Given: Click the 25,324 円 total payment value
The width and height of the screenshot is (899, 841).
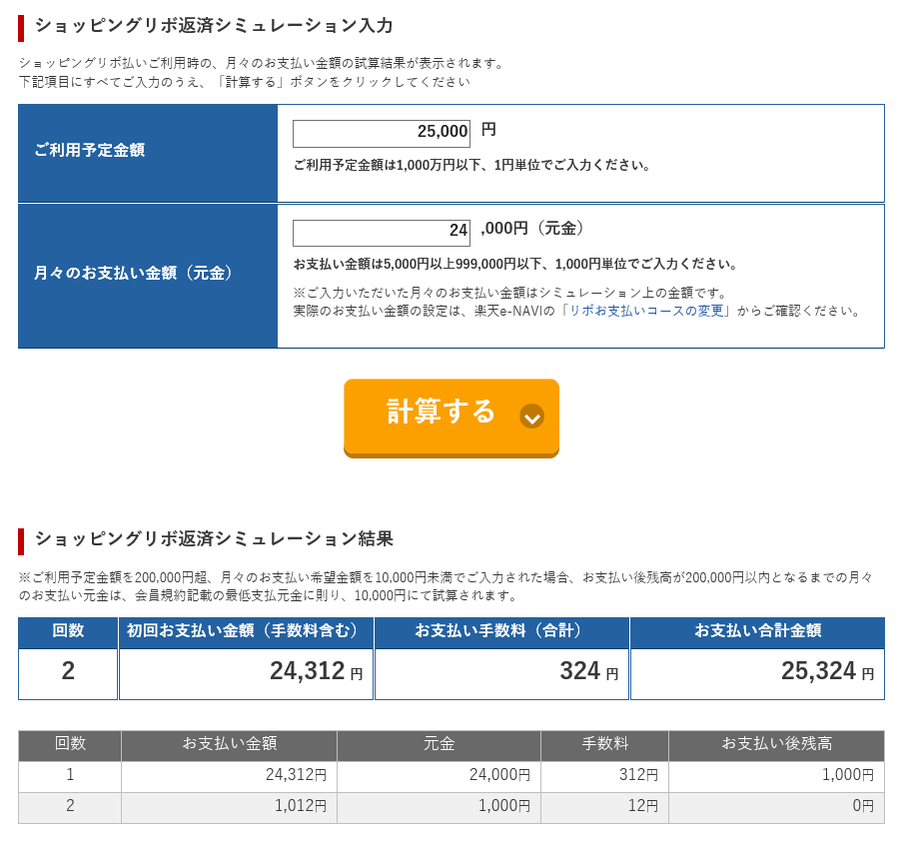Looking at the screenshot, I should tap(827, 671).
